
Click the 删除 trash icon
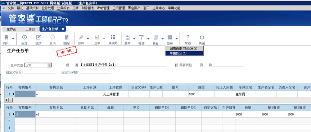point(67,37)
